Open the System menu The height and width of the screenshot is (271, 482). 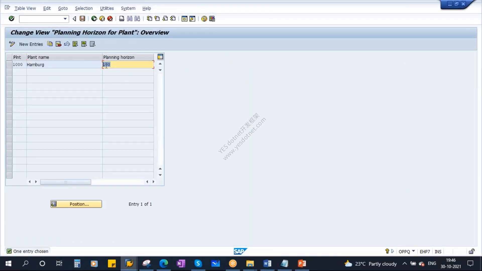tap(128, 8)
